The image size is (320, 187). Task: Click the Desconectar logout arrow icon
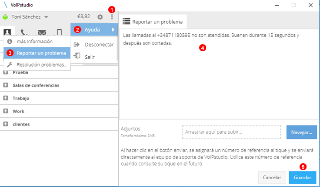(77, 45)
